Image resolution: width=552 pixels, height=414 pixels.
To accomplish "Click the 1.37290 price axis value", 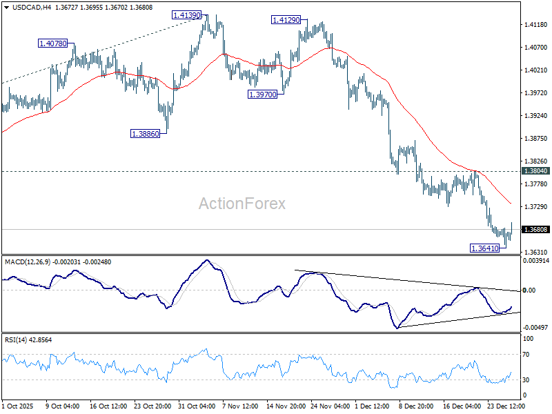I will 536,206.
